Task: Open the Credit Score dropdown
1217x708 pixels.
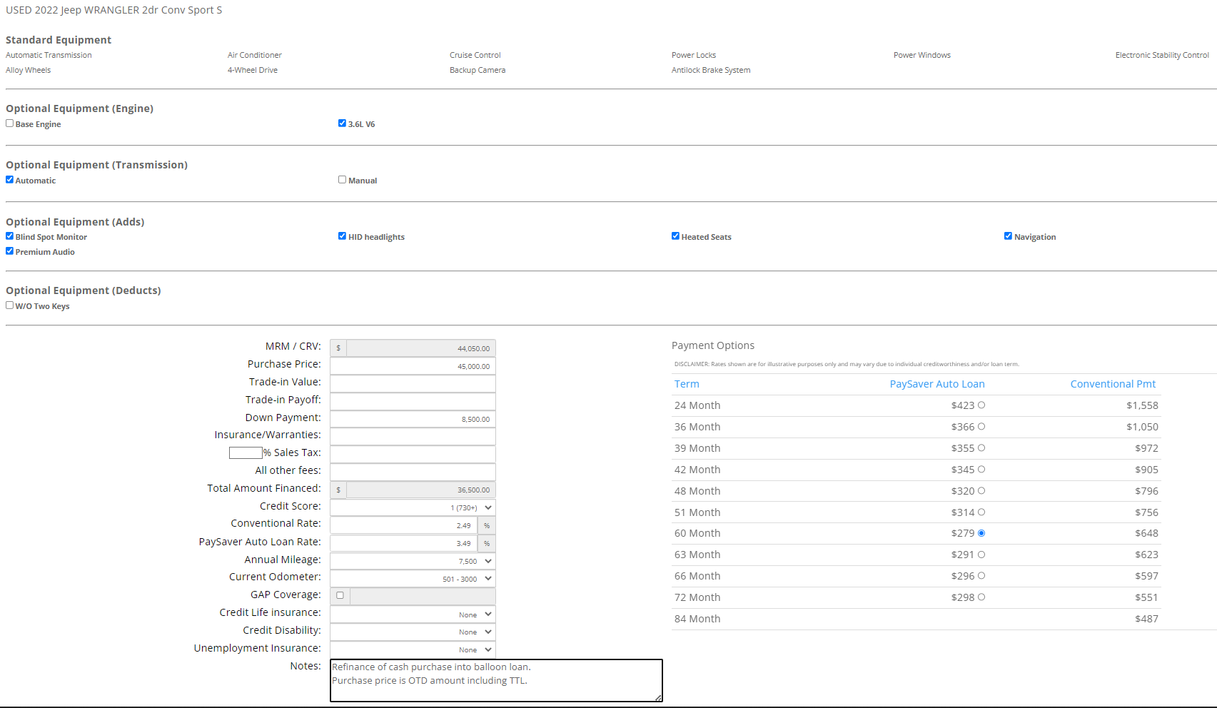Action: [x=413, y=507]
